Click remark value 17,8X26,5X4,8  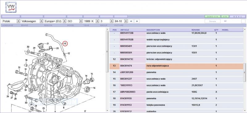click(x=199, y=33)
